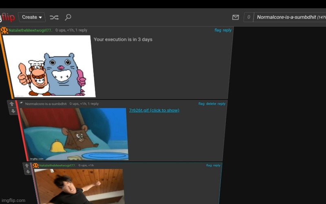Upvote the bottom NatalietheMewtwogirl77 comment

pyautogui.click(x=26, y=166)
